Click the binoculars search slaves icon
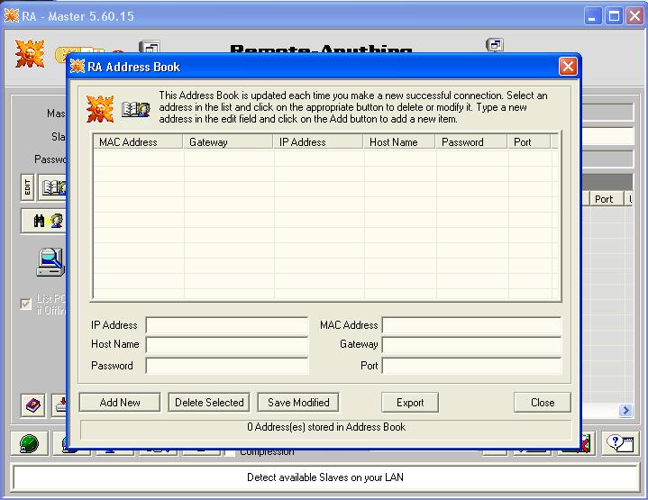This screenshot has width=648, height=500. point(44,221)
